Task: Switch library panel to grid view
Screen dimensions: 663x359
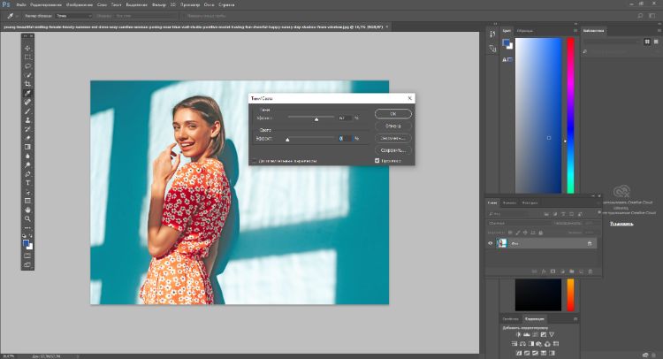Action: (x=647, y=42)
